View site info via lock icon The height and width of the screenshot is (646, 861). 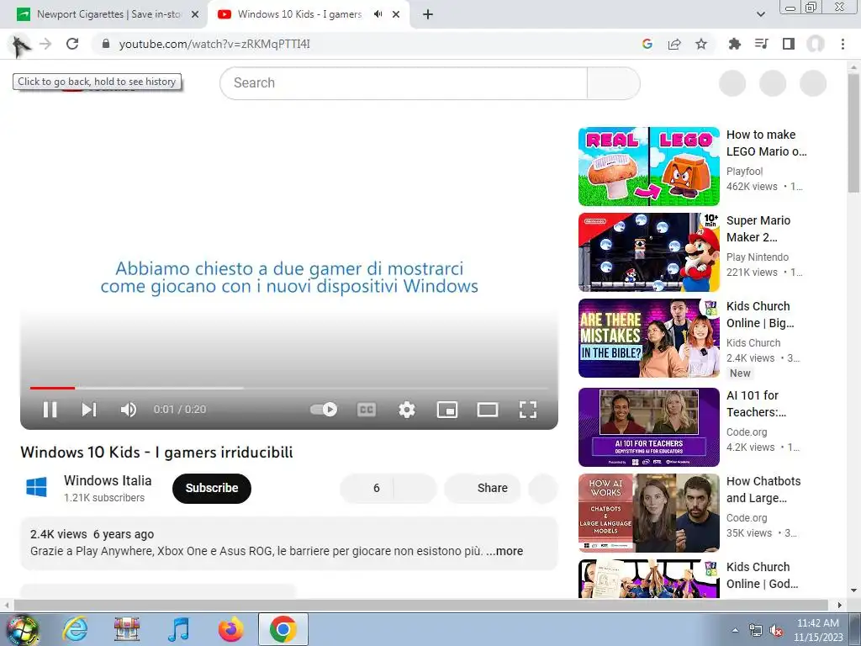coord(106,44)
